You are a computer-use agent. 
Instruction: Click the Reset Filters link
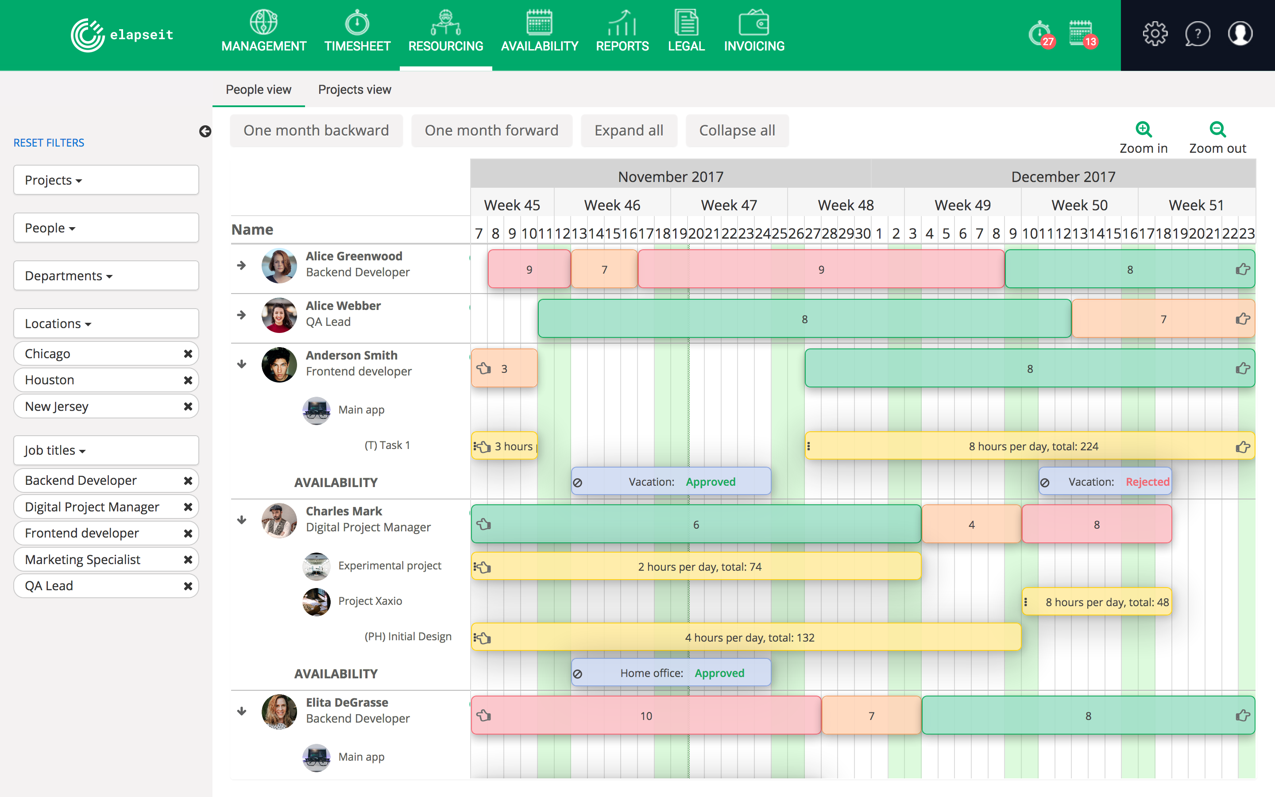coord(49,142)
